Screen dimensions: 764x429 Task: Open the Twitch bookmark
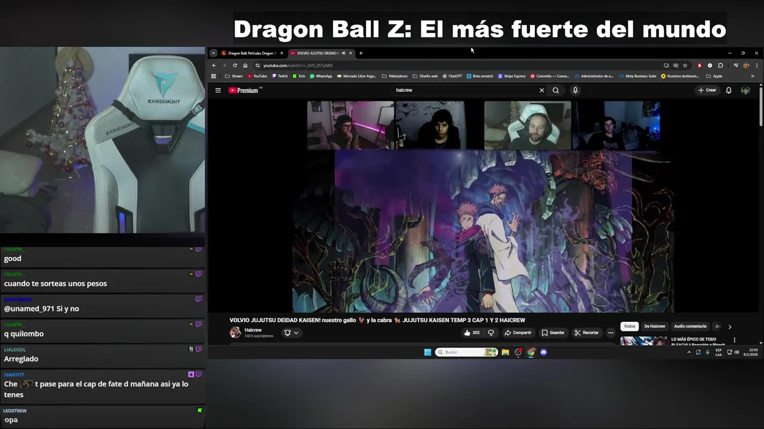[x=280, y=76]
